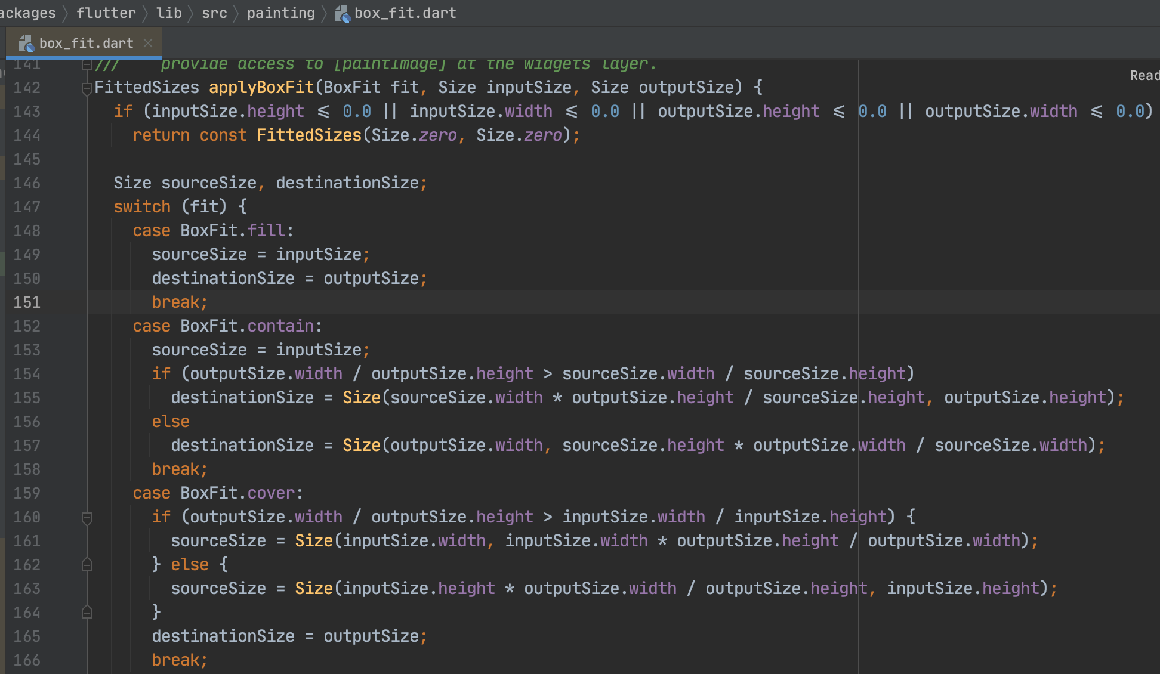Click destinationSize declaration on line 146
Viewport: 1160px width, 674px height.
click(347, 183)
